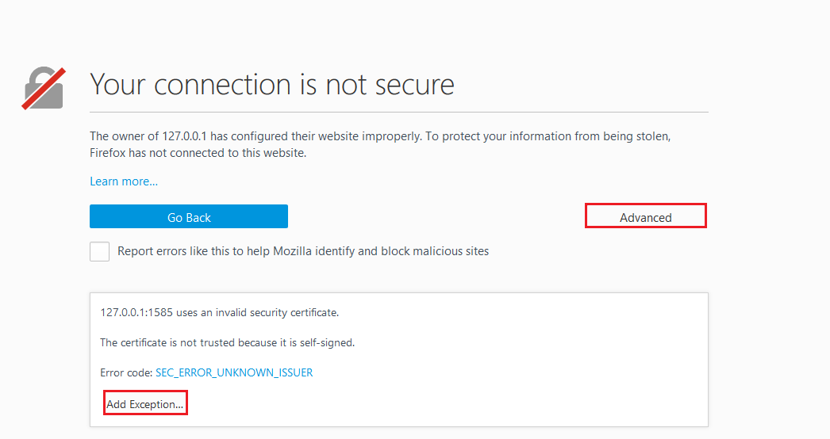Image resolution: width=830 pixels, height=439 pixels.
Task: Click "To protect your information from being stolen" text
Action: [x=548, y=136]
